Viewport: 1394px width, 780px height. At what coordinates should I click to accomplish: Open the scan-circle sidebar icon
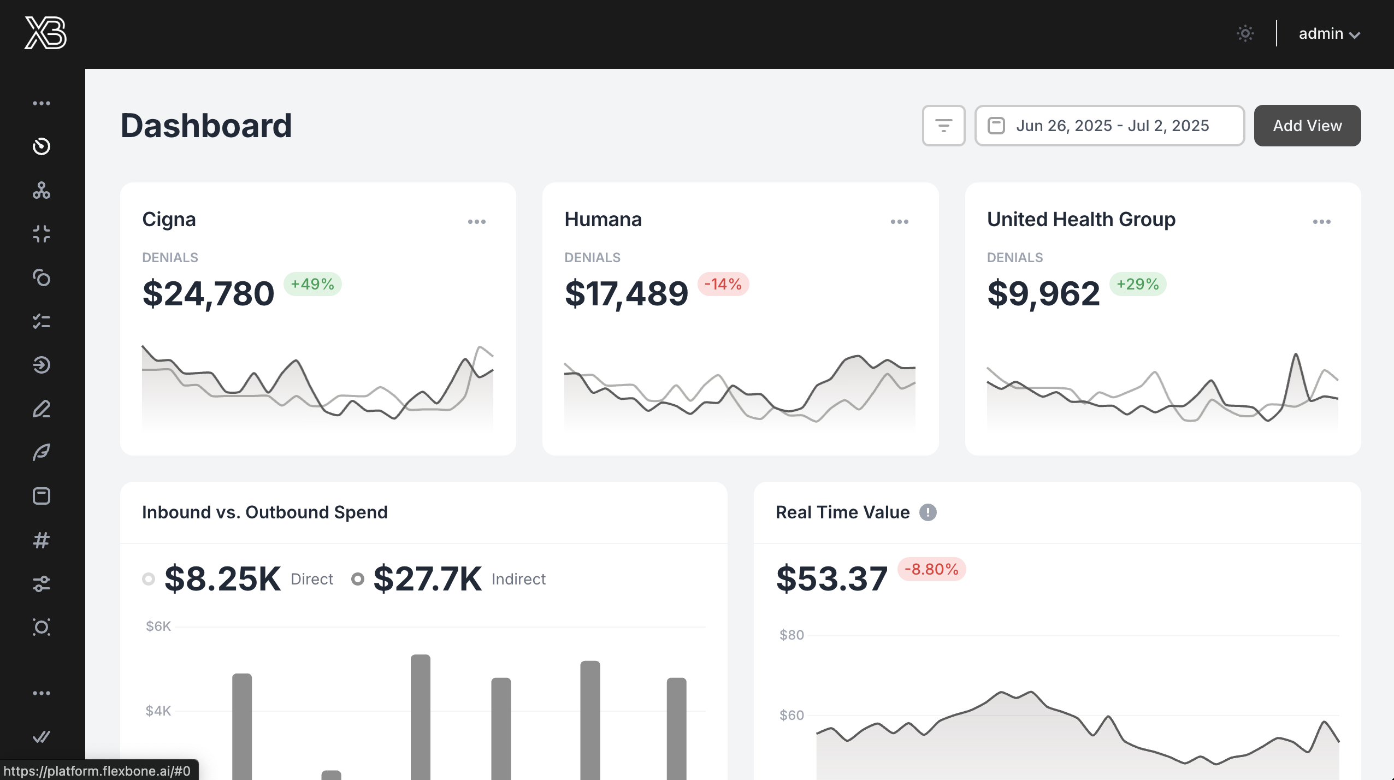(x=42, y=627)
